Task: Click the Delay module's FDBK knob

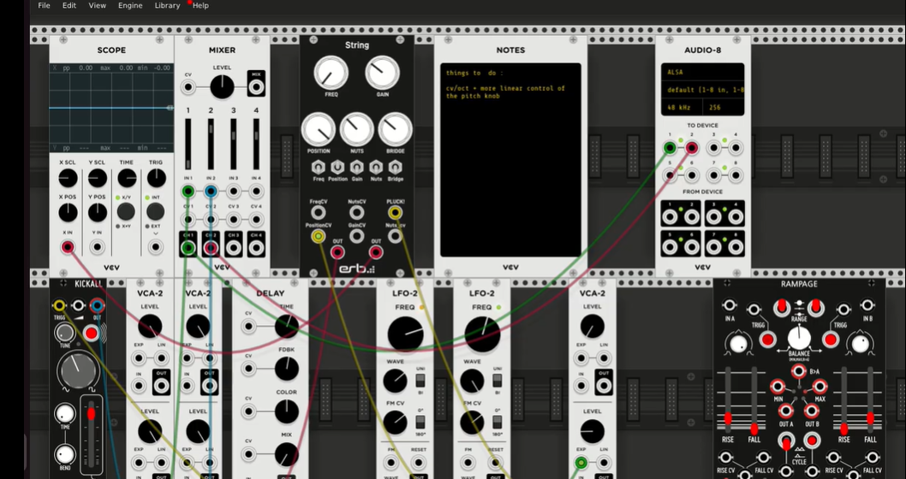Action: 286,369
